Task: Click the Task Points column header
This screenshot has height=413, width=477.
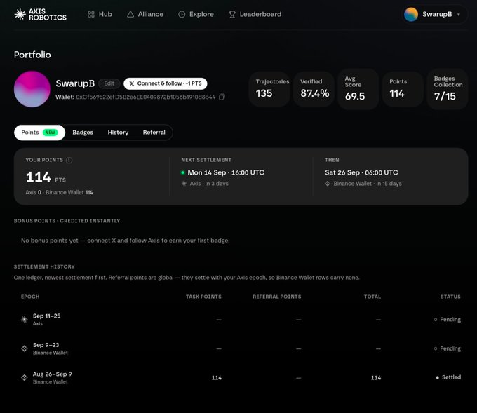Action: (203, 297)
